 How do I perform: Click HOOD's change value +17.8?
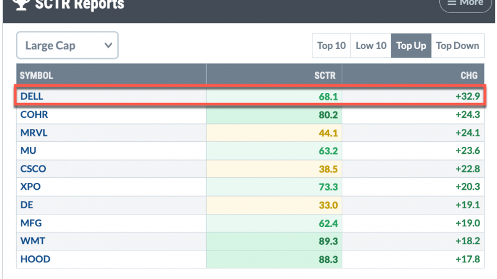pos(468,259)
